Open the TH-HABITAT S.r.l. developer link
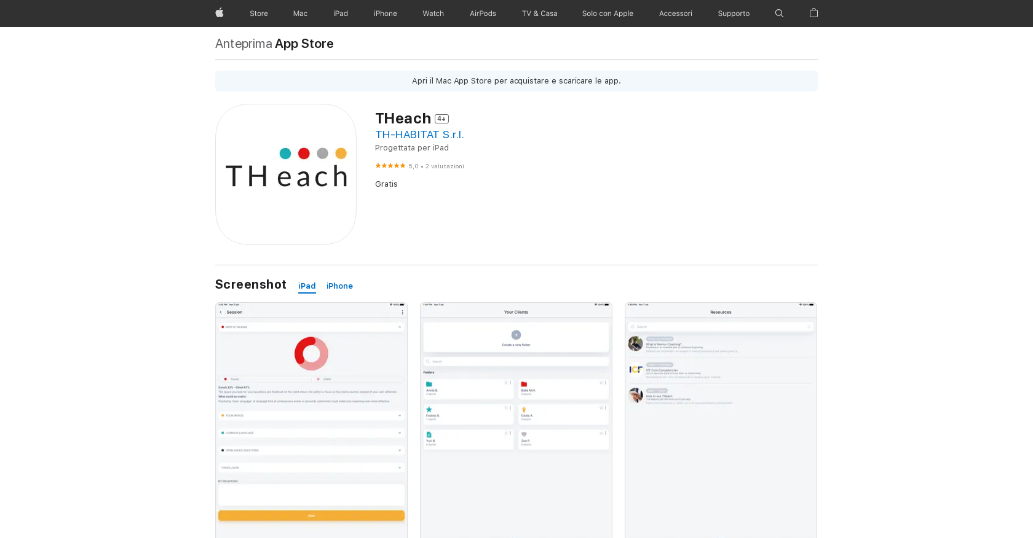 click(x=419, y=134)
